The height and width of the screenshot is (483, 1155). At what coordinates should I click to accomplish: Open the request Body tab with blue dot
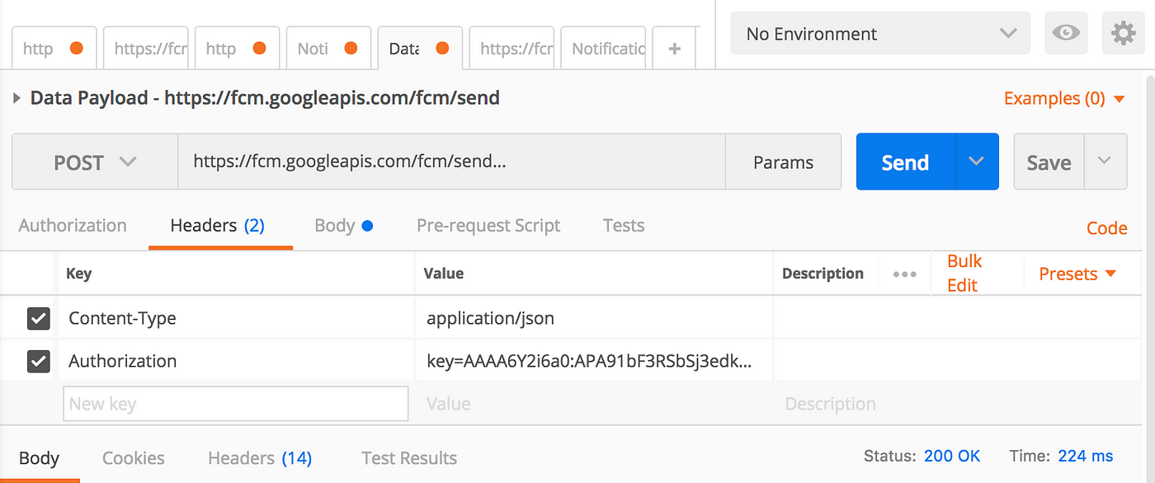click(x=344, y=226)
